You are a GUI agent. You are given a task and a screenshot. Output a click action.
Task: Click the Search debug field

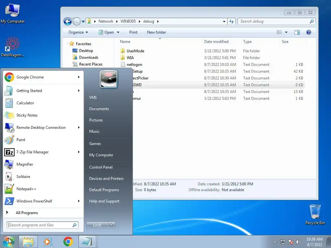[277, 21]
